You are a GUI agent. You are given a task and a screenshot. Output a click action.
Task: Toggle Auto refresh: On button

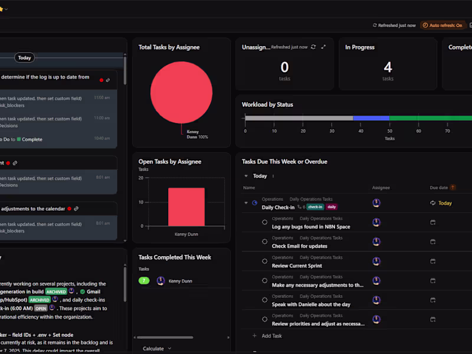[442, 25]
